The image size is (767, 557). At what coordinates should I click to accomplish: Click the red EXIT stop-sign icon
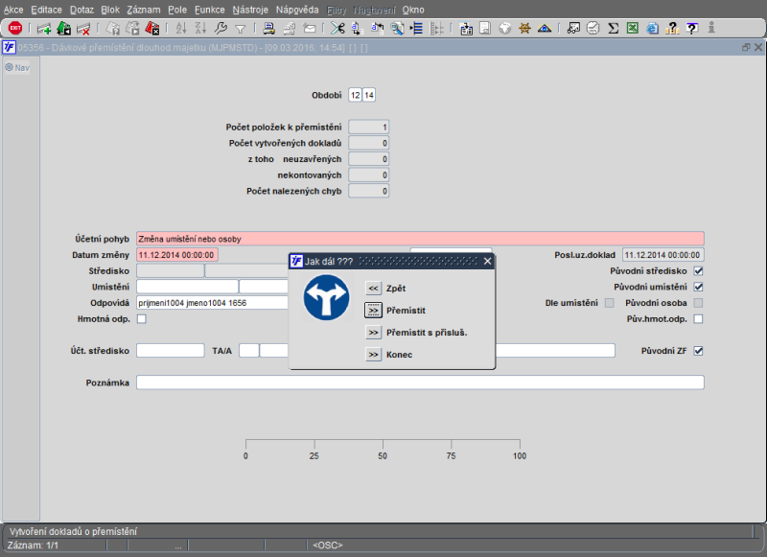coord(15,29)
